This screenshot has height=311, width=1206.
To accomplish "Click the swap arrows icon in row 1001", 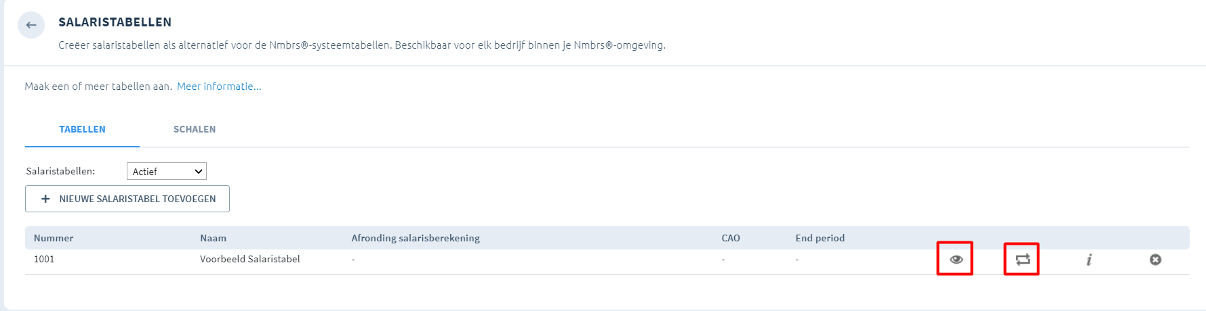I will point(1022,260).
